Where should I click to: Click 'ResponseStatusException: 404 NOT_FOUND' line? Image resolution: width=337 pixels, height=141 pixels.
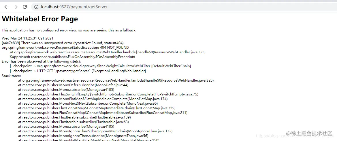65,48
